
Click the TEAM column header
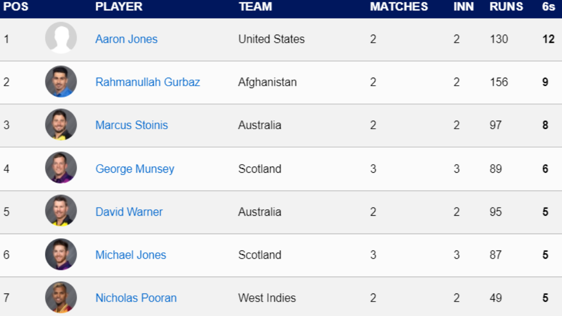pyautogui.click(x=255, y=7)
